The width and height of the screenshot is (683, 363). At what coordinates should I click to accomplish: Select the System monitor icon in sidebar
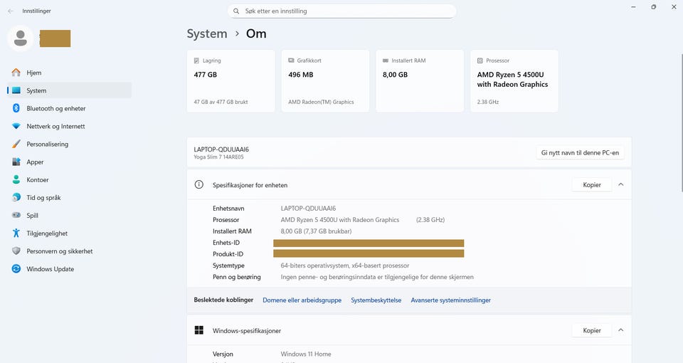click(x=16, y=90)
